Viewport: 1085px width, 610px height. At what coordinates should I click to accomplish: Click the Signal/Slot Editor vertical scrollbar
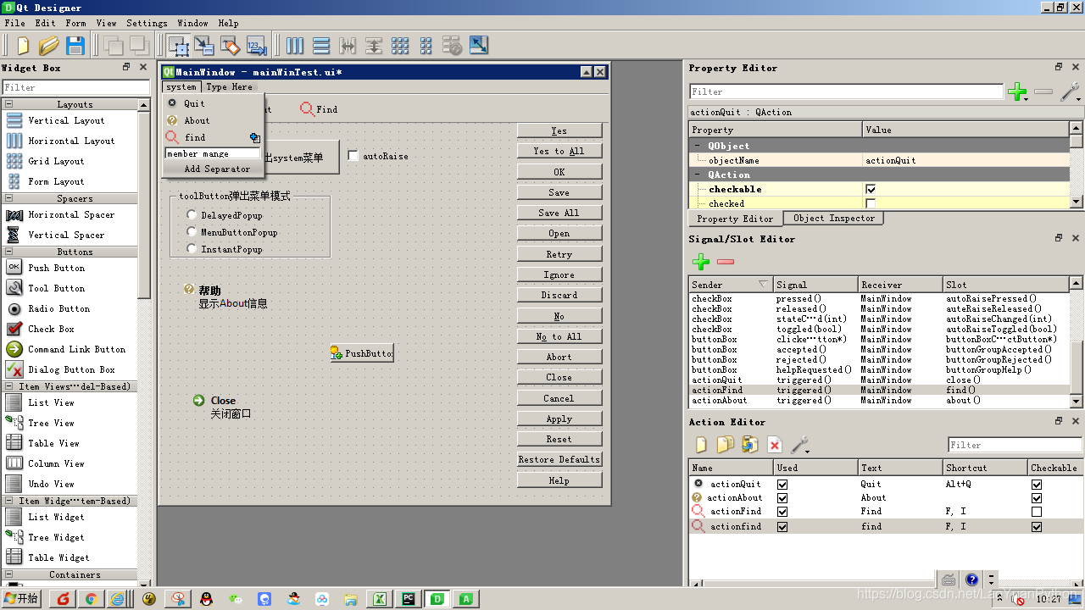pos(1077,342)
